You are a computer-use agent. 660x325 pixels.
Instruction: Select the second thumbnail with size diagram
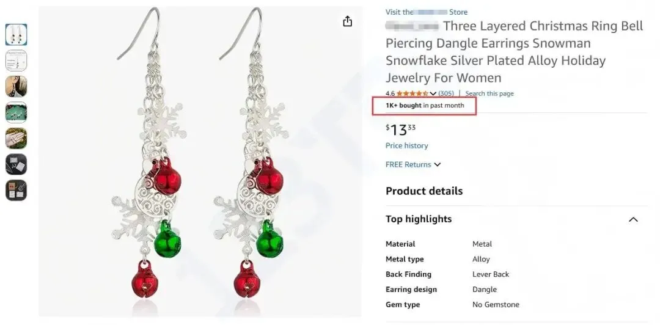[x=16, y=60]
